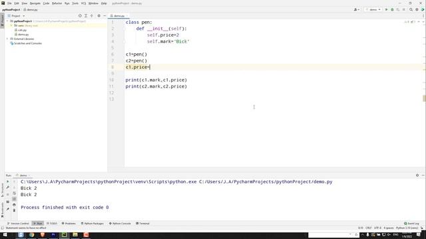Open the Terminal tool window
The width and height of the screenshot is (426, 239).
click(142, 223)
